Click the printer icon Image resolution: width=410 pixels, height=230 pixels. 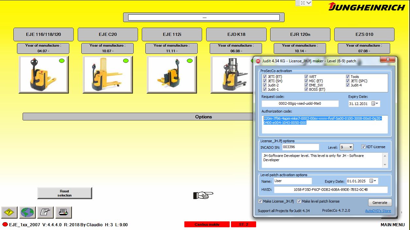tap(63, 212)
